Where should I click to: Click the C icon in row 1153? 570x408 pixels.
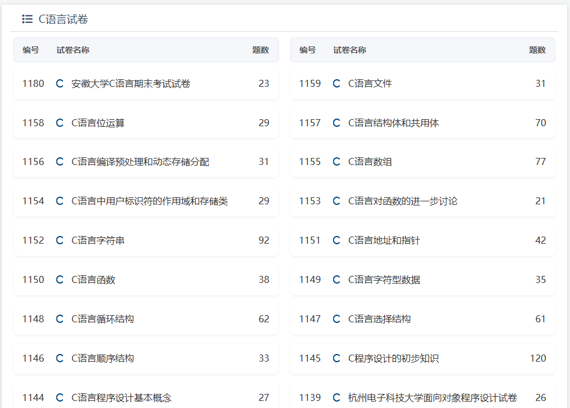click(x=336, y=201)
